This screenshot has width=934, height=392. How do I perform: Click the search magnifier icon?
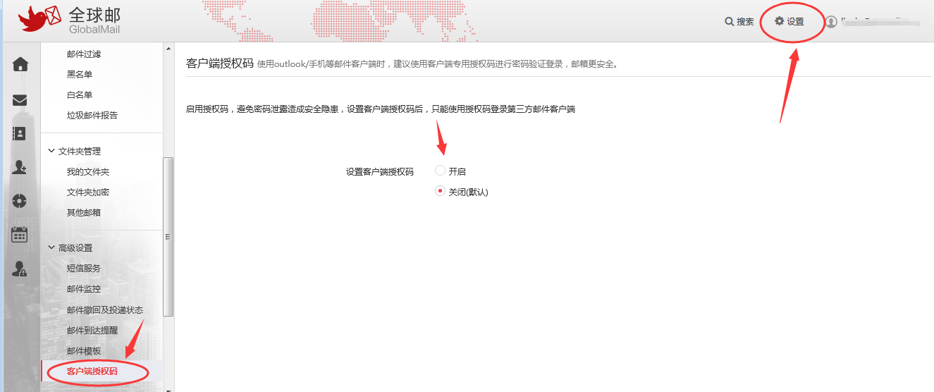click(729, 22)
